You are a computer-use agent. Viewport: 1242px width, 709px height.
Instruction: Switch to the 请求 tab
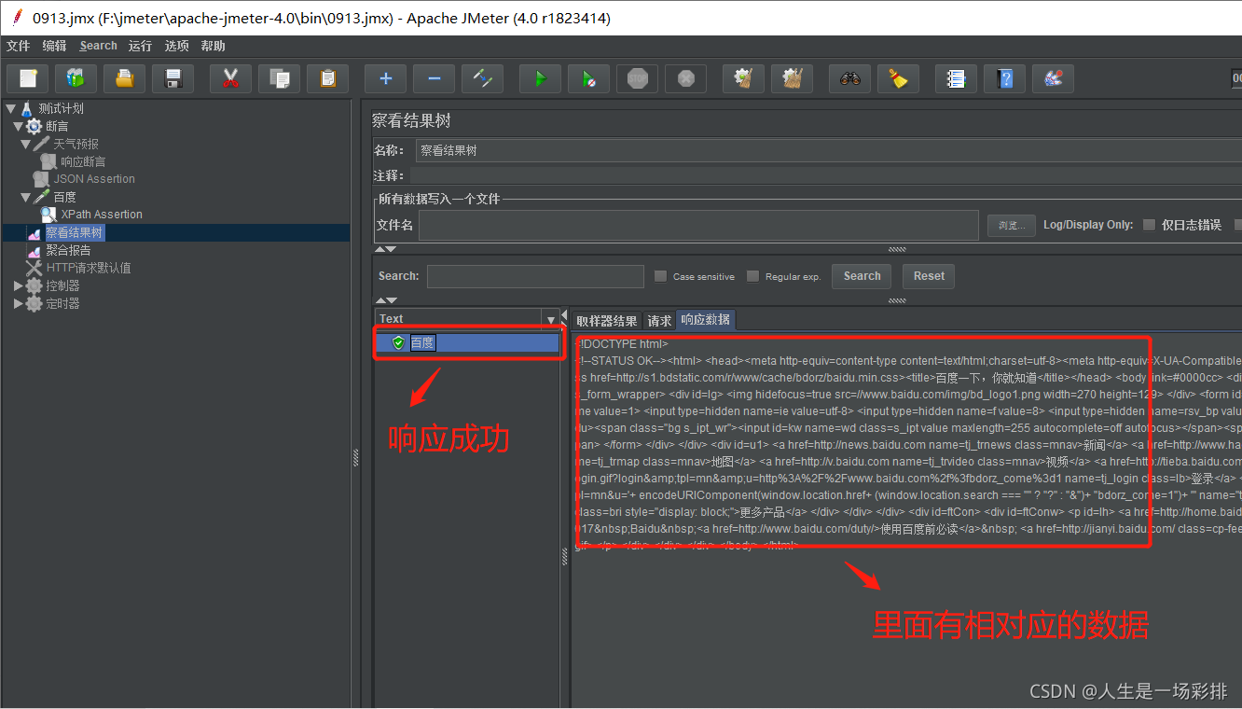point(659,321)
